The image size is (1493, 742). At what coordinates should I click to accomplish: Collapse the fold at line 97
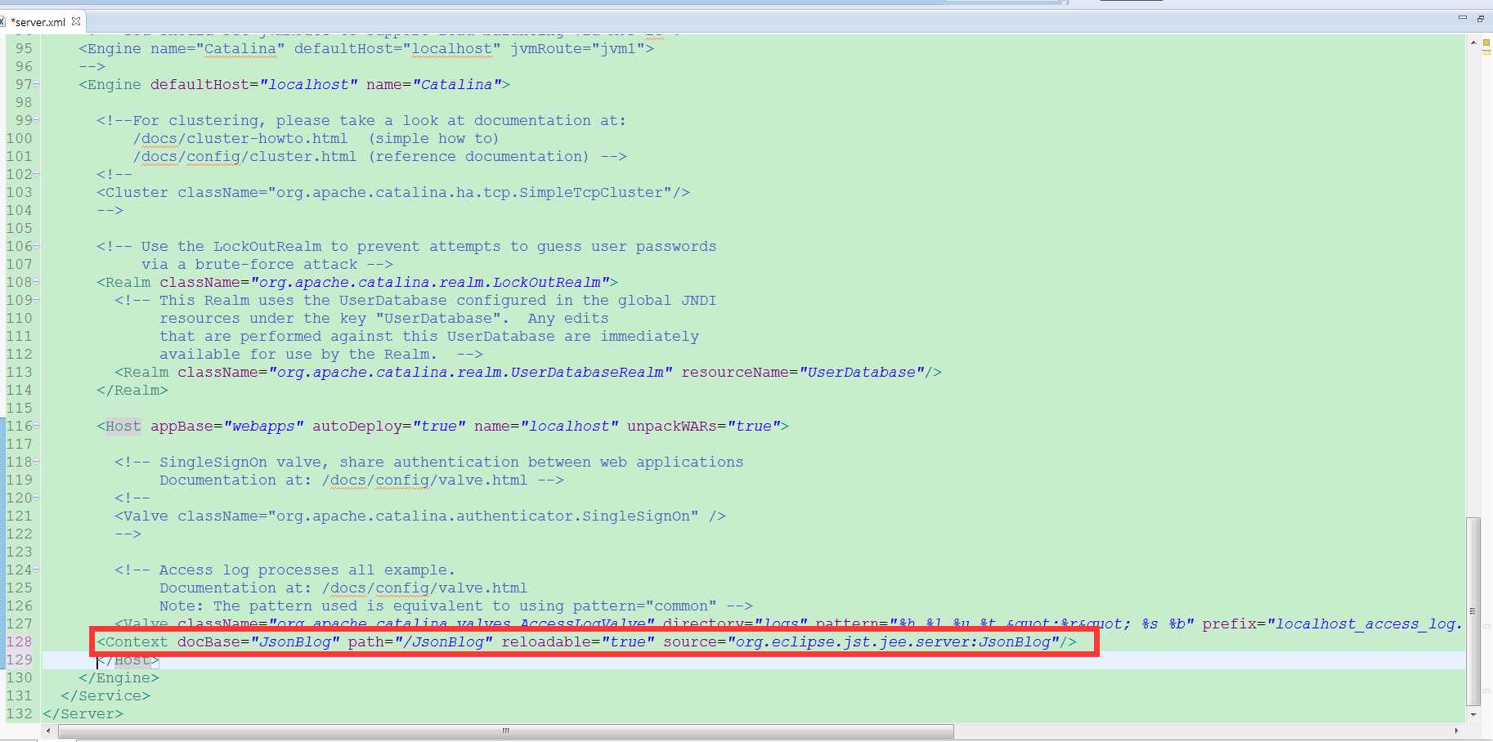(37, 84)
